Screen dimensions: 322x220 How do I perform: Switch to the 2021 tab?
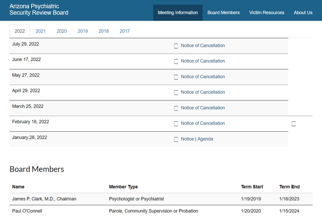point(41,31)
